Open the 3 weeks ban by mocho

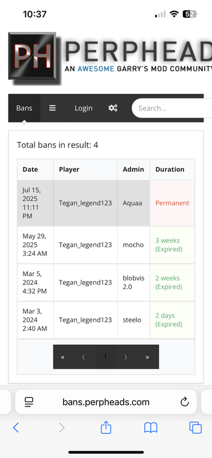(x=106, y=245)
